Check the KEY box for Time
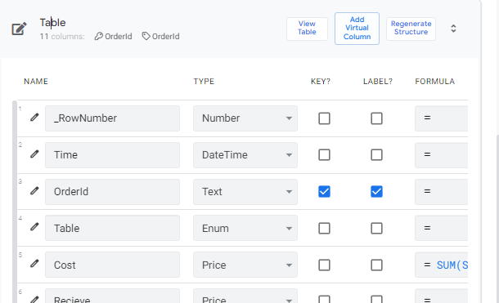499x303 pixels. [324, 155]
